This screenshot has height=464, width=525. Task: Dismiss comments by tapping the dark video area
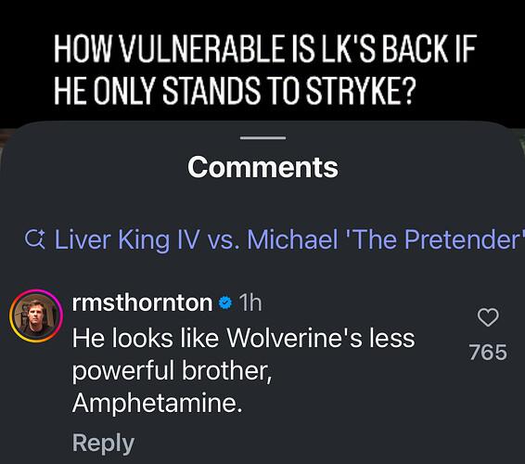262,17
